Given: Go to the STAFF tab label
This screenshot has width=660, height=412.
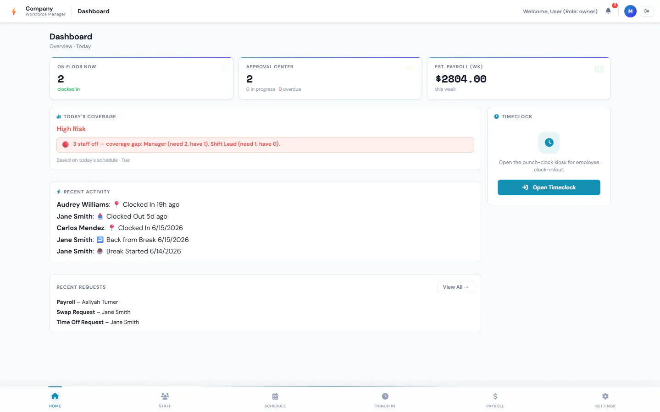Looking at the screenshot, I should point(165,406).
